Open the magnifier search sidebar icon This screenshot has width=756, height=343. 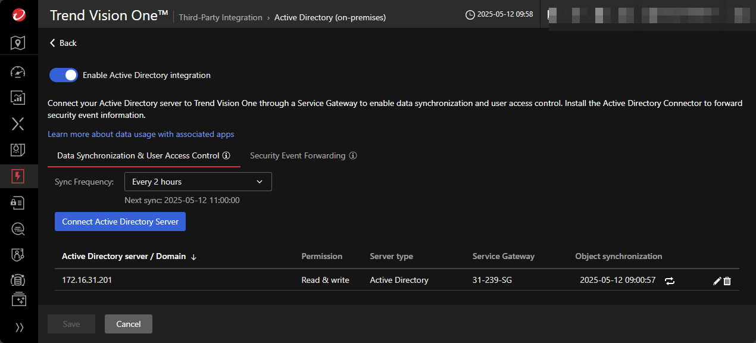click(x=18, y=229)
